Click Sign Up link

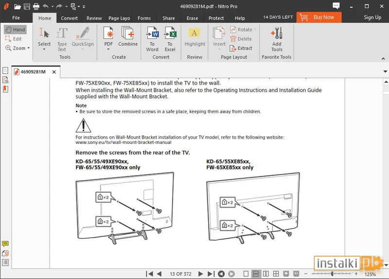[372, 17]
